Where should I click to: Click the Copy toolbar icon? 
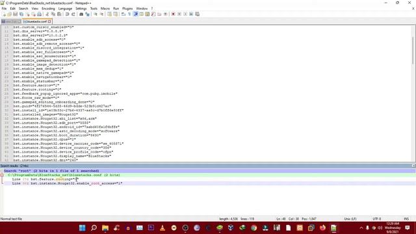click(x=53, y=14)
